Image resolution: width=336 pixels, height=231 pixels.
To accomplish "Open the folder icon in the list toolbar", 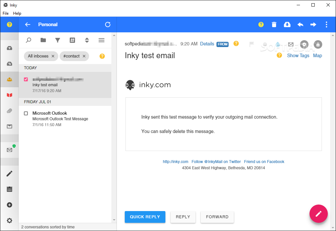I will 43,40.
